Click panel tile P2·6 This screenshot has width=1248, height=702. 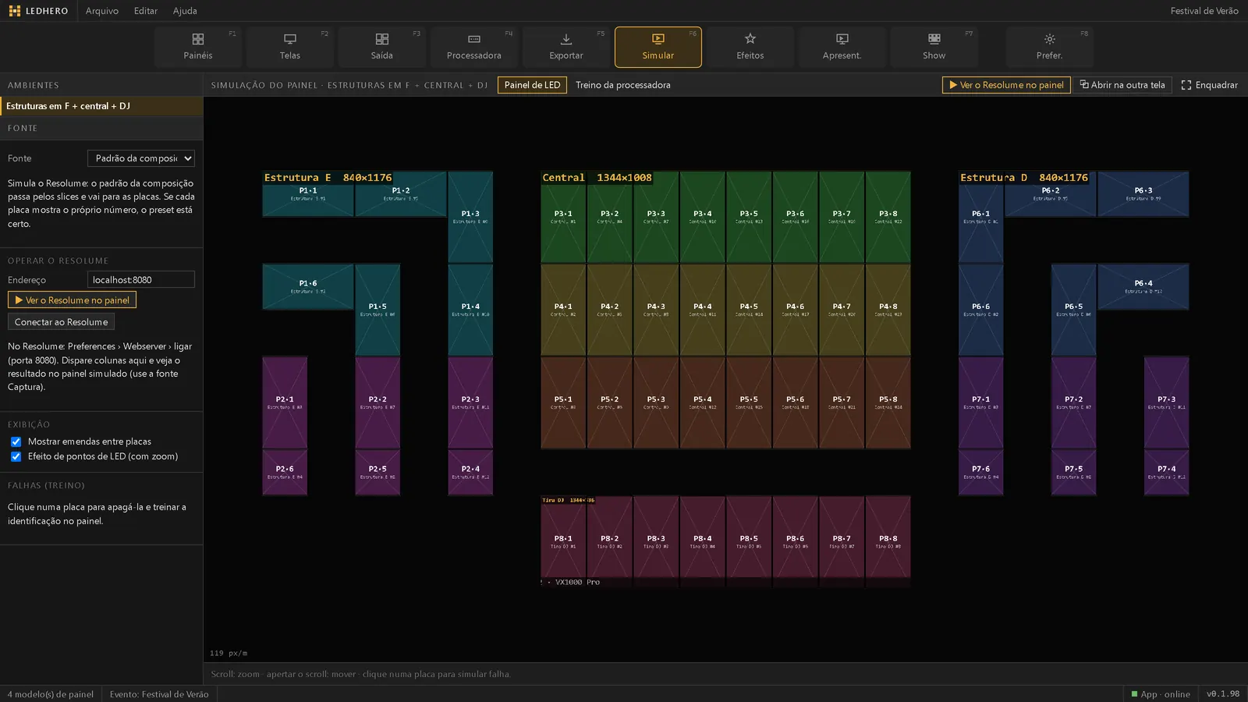(x=285, y=472)
